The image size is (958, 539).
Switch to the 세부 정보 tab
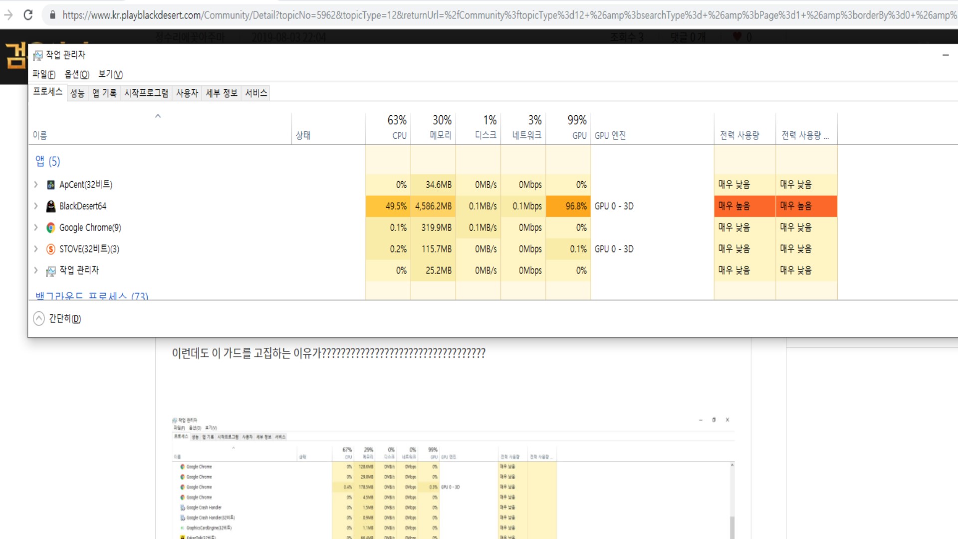222,93
